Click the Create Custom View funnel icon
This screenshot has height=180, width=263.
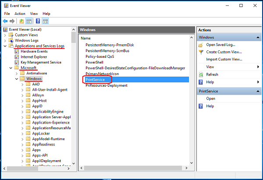pos(201,52)
